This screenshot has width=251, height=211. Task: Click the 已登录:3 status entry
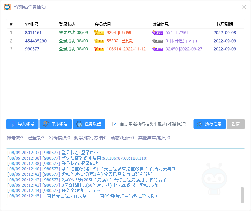36,138
